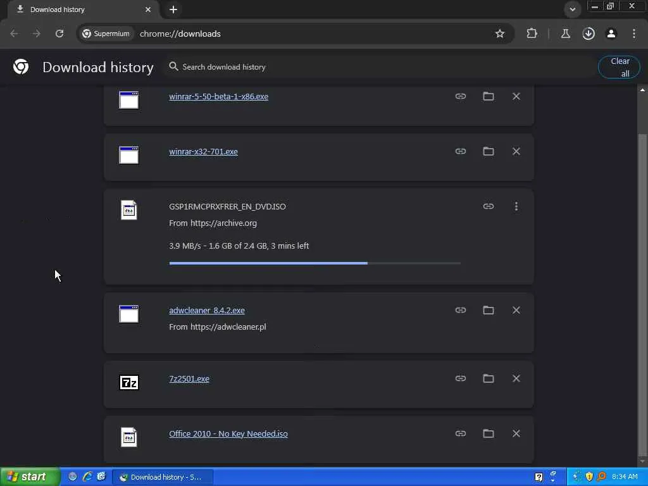This screenshot has height=486, width=648.
Task: Open the Extensions puzzle icon
Action: [532, 34]
